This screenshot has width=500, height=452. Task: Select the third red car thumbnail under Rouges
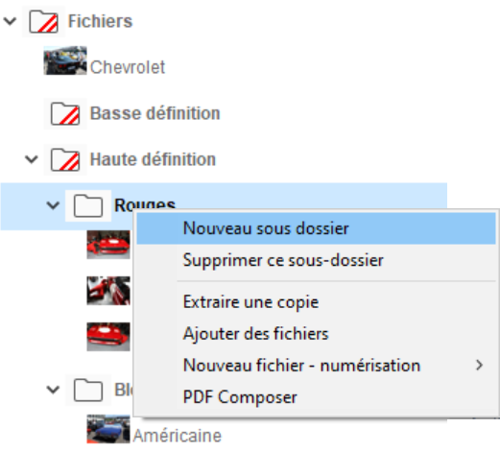(x=108, y=337)
